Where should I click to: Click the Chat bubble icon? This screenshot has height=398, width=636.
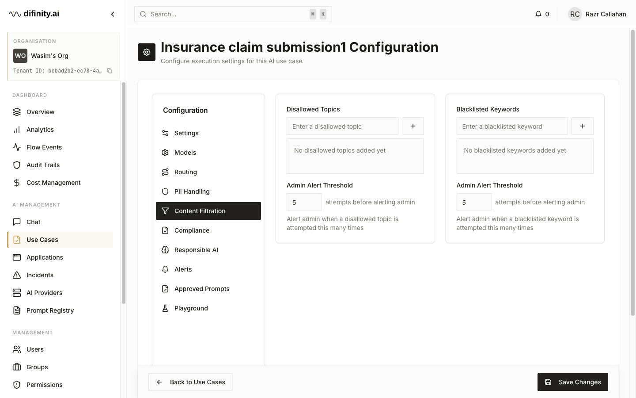17,222
